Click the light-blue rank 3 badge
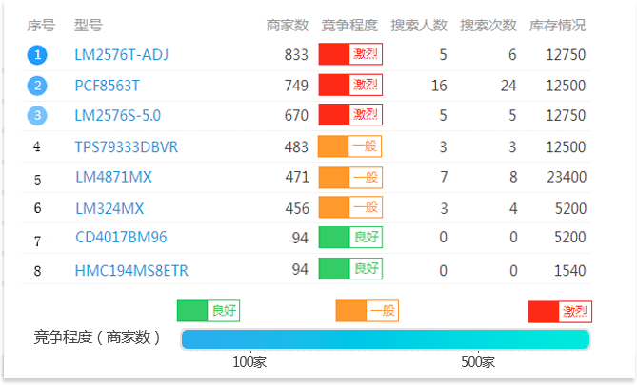Viewport: 637px width, 385px height. tap(37, 116)
